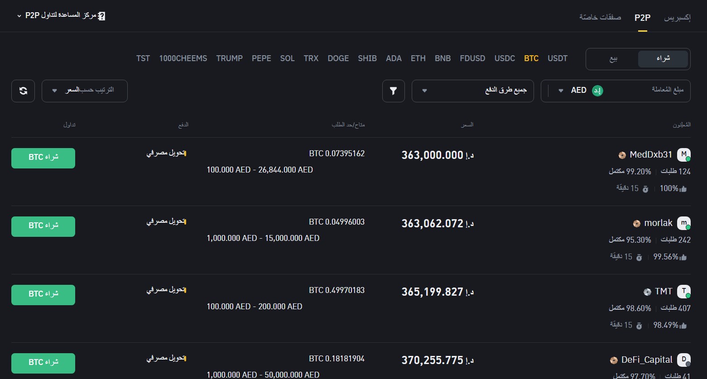This screenshot has height=379, width=707.
Task: Click the timer icon in TMT row
Action: (639, 326)
